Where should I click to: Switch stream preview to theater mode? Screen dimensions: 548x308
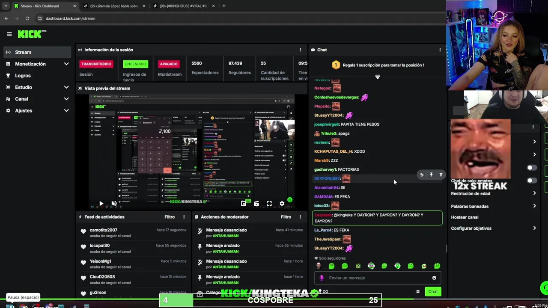(x=256, y=204)
